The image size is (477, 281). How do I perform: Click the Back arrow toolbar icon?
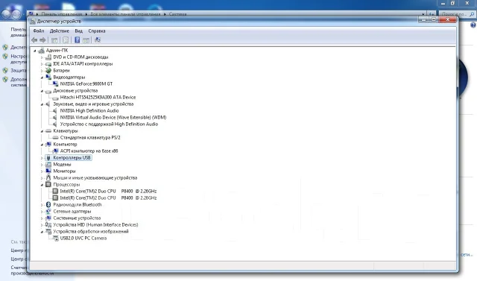[34, 40]
